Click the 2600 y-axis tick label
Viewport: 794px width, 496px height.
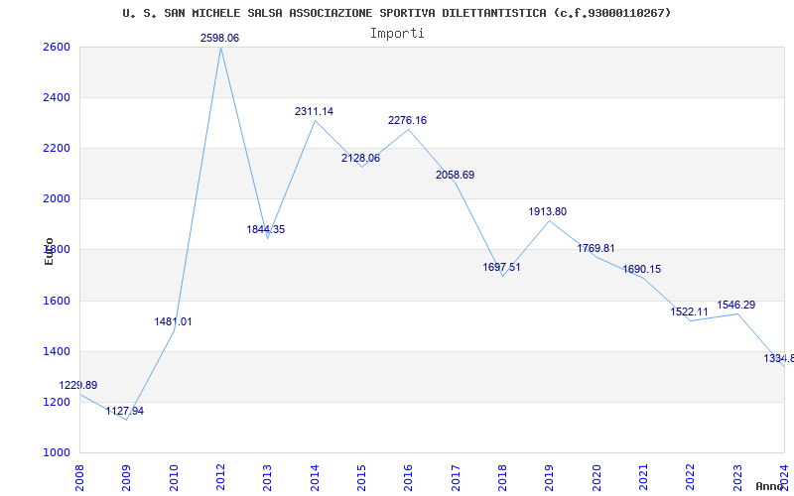click(x=55, y=47)
